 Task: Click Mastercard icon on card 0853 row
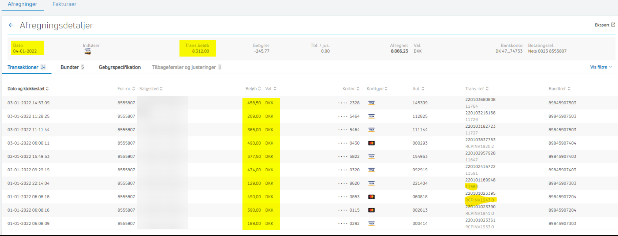(371, 197)
